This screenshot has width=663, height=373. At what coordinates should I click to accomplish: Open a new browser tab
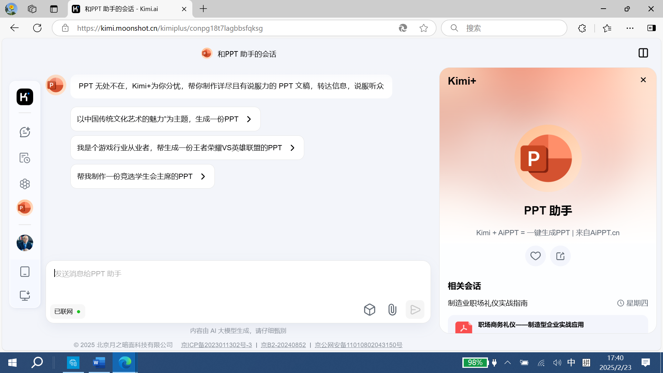[x=203, y=9]
